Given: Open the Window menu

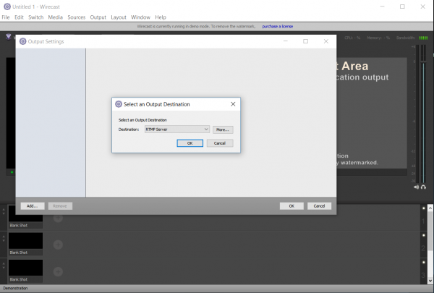Looking at the screenshot, I should (140, 17).
